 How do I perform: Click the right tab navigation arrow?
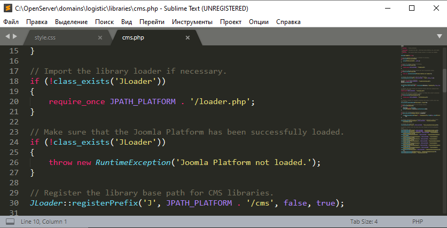pos(15,37)
